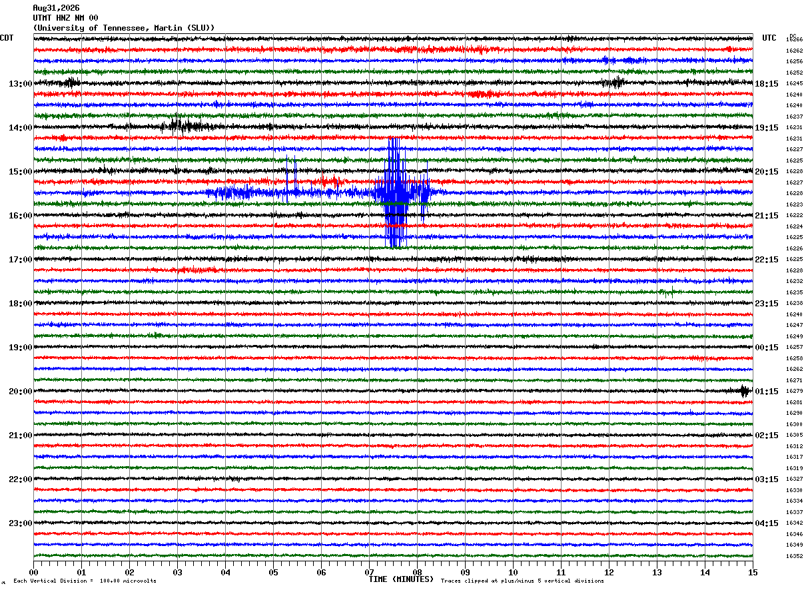806x590 pixels.
Task: Select the DC value 16352 at the bottom right
Action: coord(794,556)
